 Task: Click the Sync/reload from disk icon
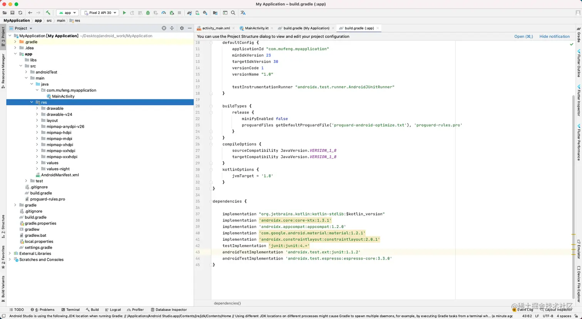click(20, 13)
